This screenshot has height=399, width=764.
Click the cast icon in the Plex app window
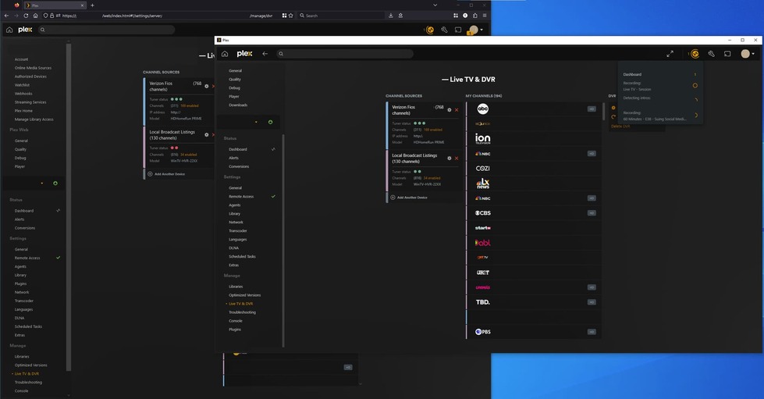click(727, 54)
